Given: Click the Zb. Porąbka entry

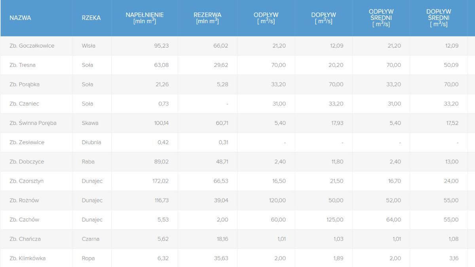Looking at the screenshot, I should point(25,84).
